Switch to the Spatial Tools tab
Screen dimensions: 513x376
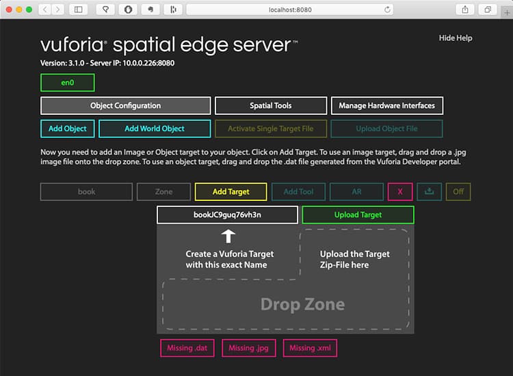click(270, 106)
